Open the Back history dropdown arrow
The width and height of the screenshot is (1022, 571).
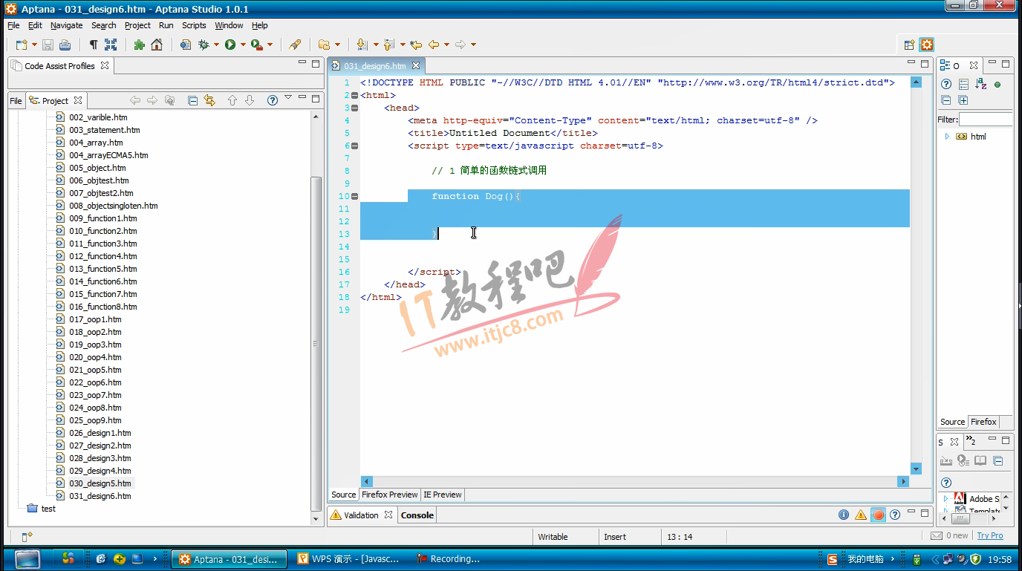pyautogui.click(x=446, y=45)
